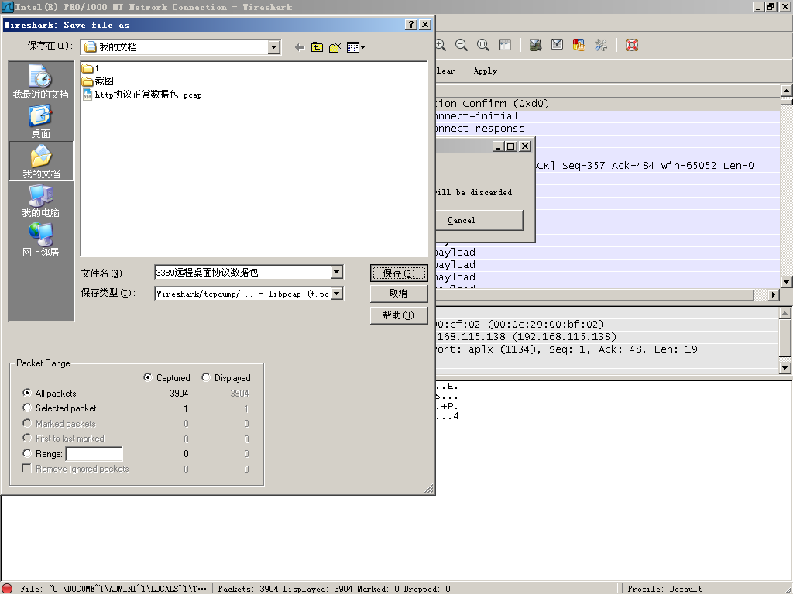Click the red capture status icon in status bar

(7, 589)
